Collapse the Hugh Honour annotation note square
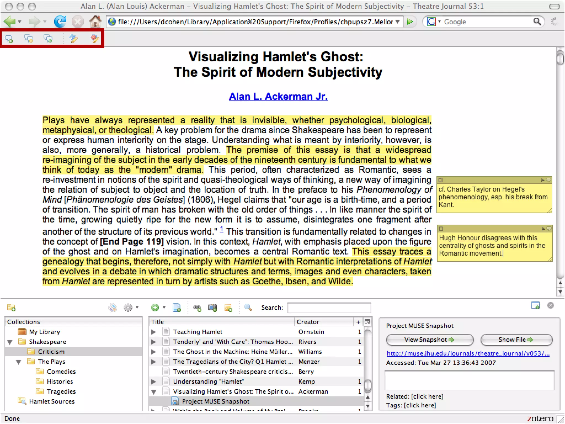The width and height of the screenshot is (565, 424). [441, 229]
